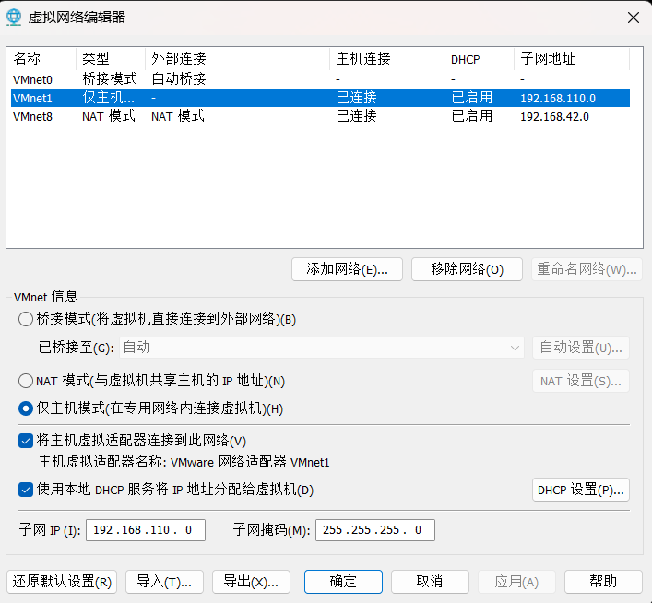Click the 应用(A) button

pos(516,582)
